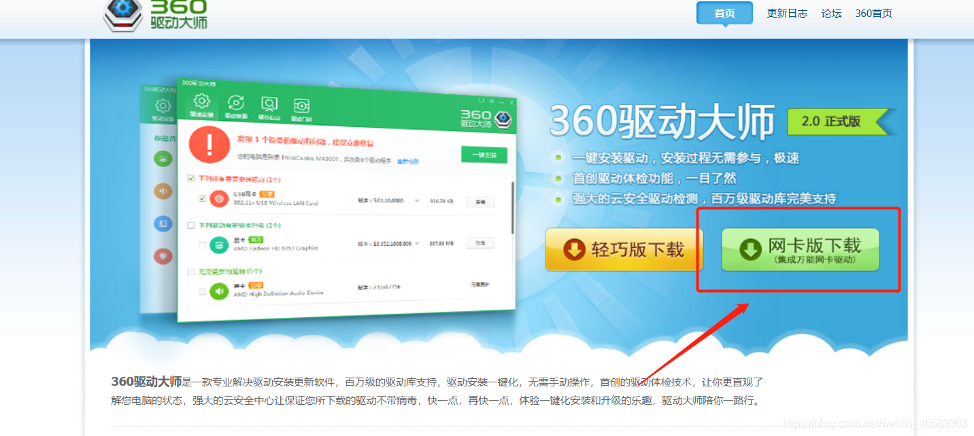The image size is (974, 436).
Task: Click bullet text 一键安装驱动，安装过程无需参与
Action: (686, 158)
